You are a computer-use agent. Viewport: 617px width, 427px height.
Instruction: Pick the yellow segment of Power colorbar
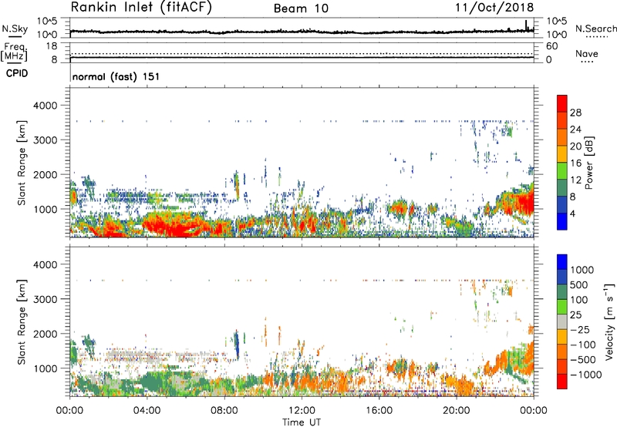pos(562,154)
